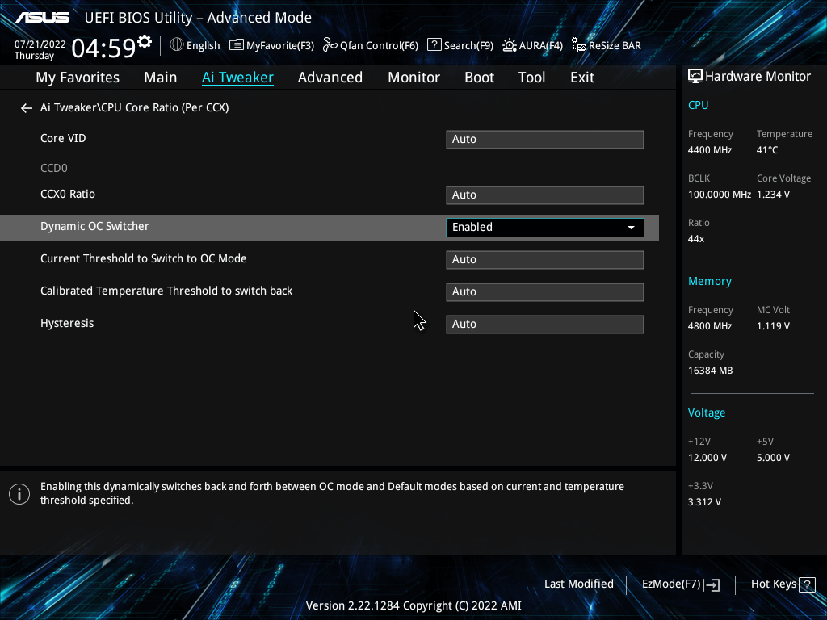Screen dimensions: 827x620
Task: Click the Search(F9) question mark icon
Action: 434,45
